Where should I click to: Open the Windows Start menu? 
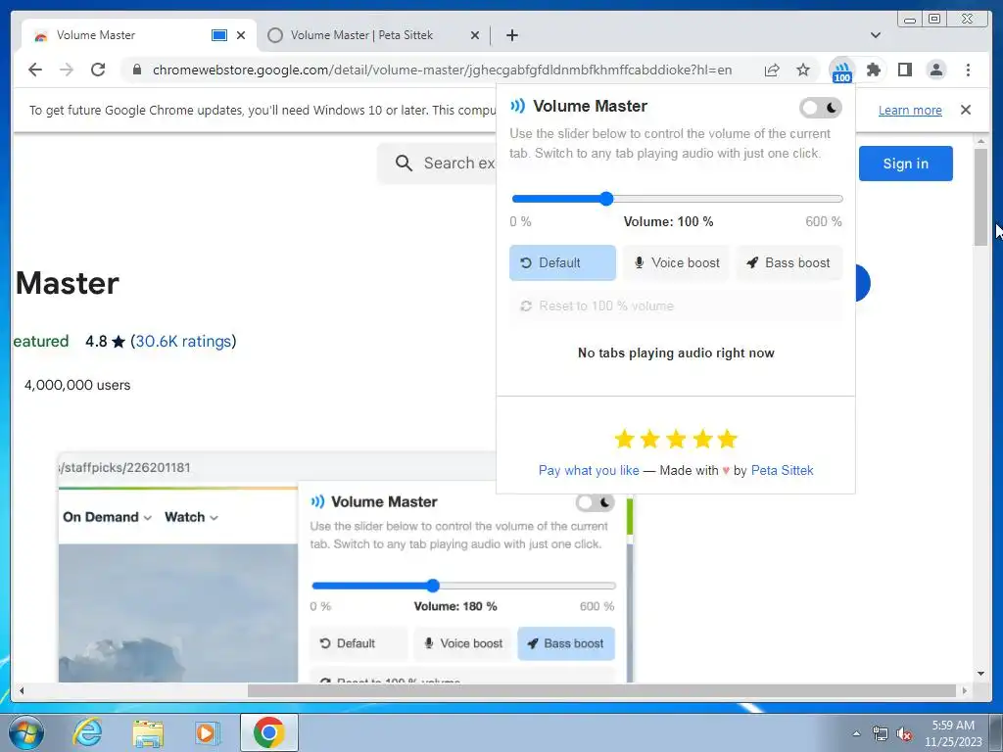[26, 732]
